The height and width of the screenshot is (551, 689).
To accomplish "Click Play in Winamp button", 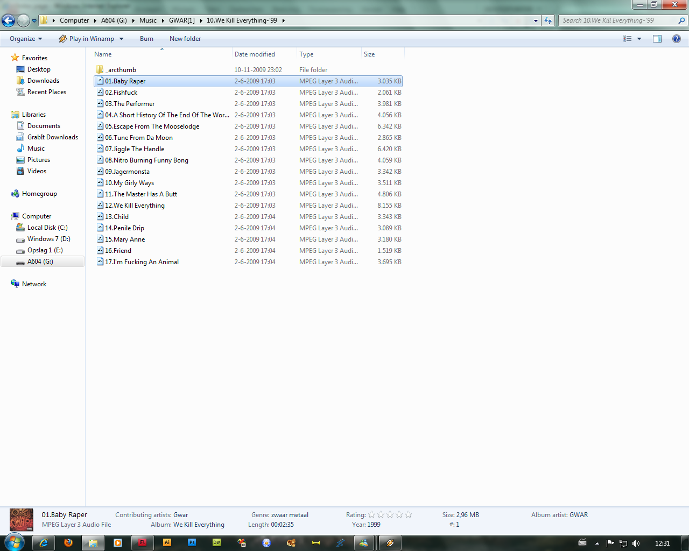I will (x=87, y=39).
